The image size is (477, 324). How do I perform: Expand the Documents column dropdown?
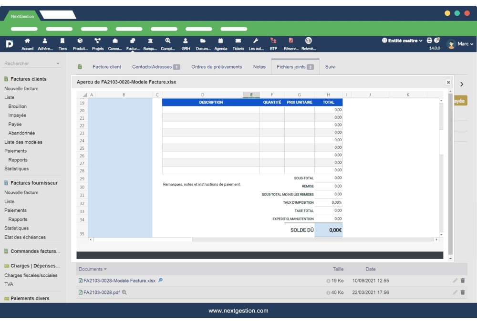click(x=93, y=269)
